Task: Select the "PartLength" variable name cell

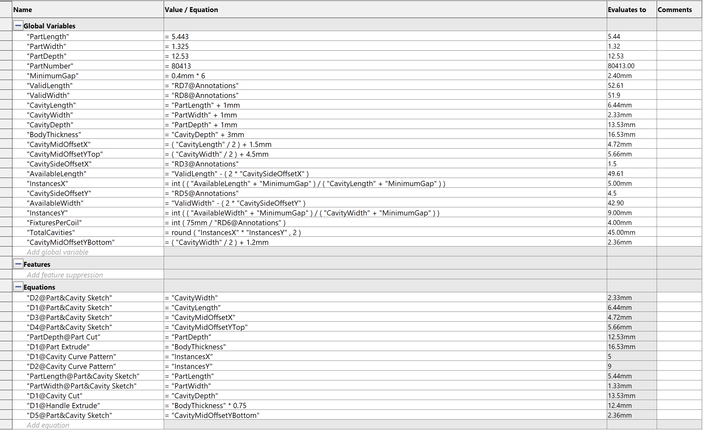Action: (x=48, y=37)
